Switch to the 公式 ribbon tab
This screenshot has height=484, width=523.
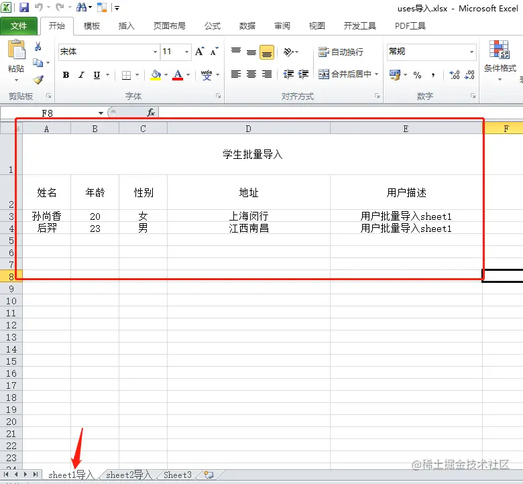pos(213,26)
